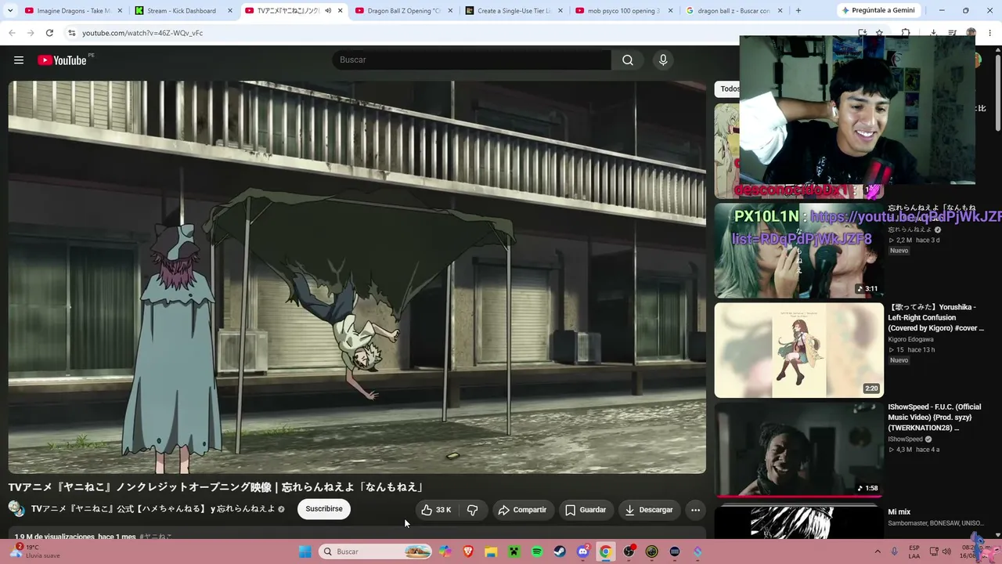Open more actions three-dot menu under the video

tap(695, 510)
